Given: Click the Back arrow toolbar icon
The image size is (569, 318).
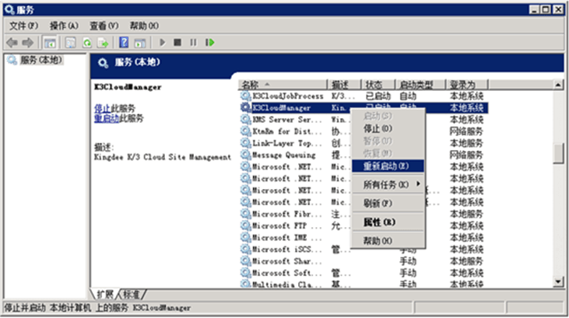Looking at the screenshot, I should click(12, 43).
